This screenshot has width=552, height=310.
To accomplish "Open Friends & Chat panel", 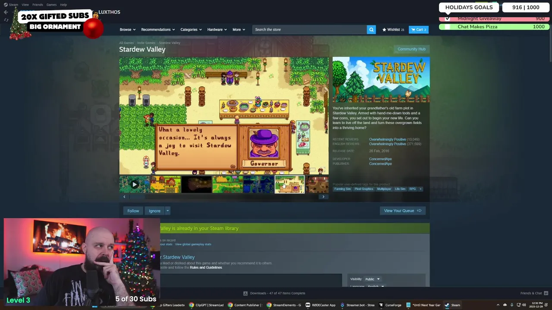I will point(533,293).
